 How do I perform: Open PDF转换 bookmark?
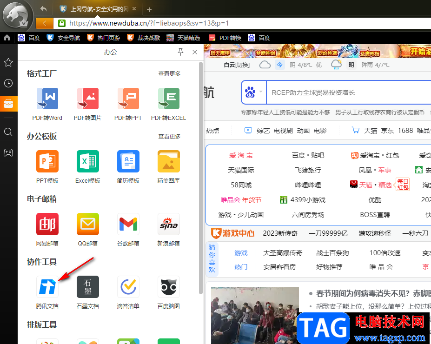point(225,38)
